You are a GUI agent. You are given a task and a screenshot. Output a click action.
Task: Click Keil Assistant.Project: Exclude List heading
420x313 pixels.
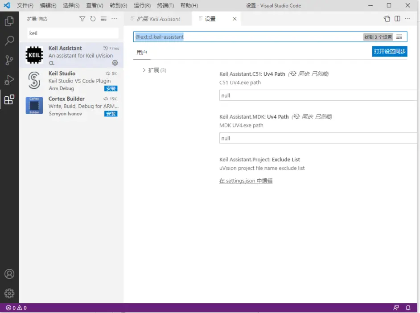click(259, 160)
